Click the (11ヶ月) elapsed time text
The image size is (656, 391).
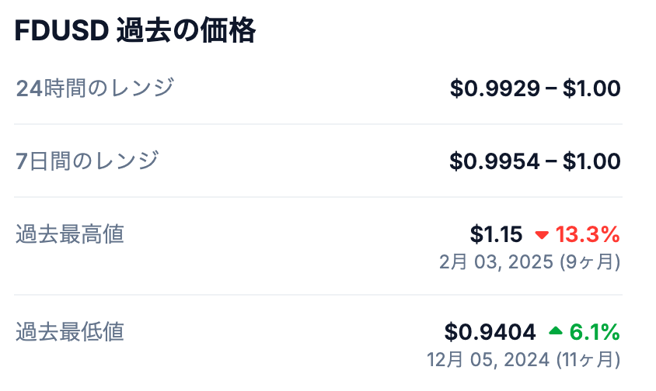point(588,360)
